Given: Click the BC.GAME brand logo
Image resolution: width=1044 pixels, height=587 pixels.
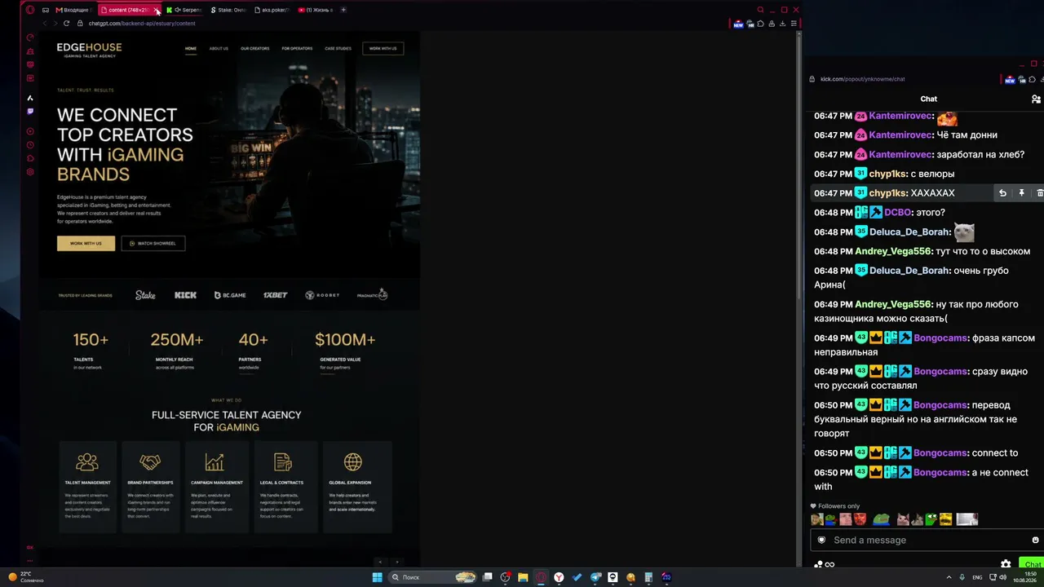Looking at the screenshot, I should pyautogui.click(x=230, y=295).
